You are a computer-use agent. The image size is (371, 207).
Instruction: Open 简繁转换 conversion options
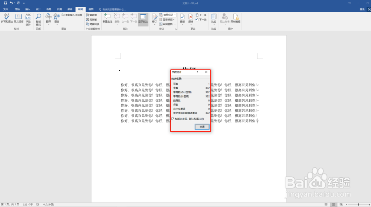[x=92, y=24]
